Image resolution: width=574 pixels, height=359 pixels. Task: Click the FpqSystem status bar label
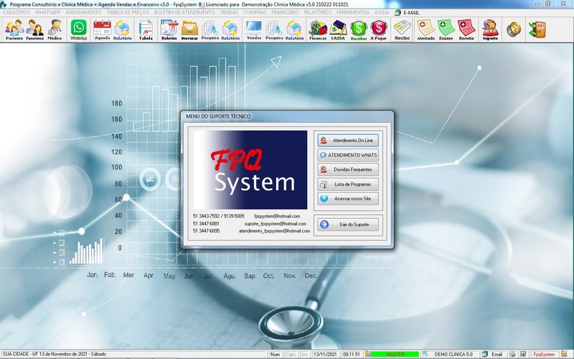tap(544, 354)
